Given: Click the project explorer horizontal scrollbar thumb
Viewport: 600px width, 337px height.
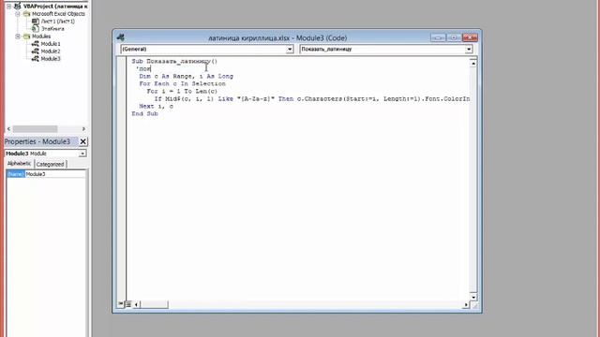Looking at the screenshot, I should point(36,129).
